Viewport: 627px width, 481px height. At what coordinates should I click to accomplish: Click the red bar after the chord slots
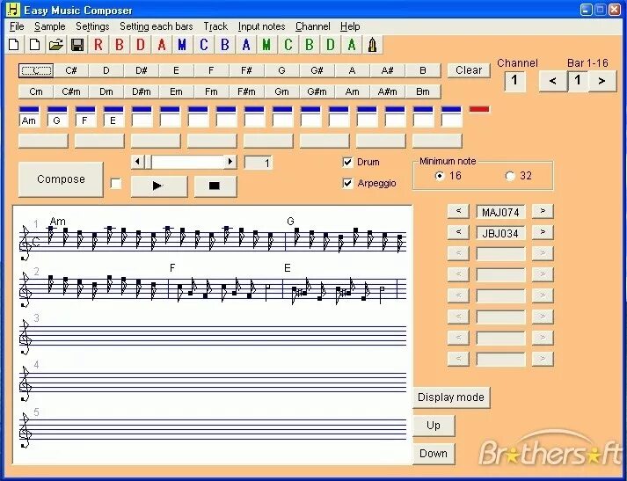click(479, 109)
